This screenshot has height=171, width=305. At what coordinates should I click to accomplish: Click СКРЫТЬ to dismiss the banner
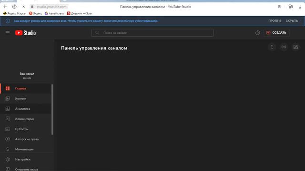coord(292,21)
